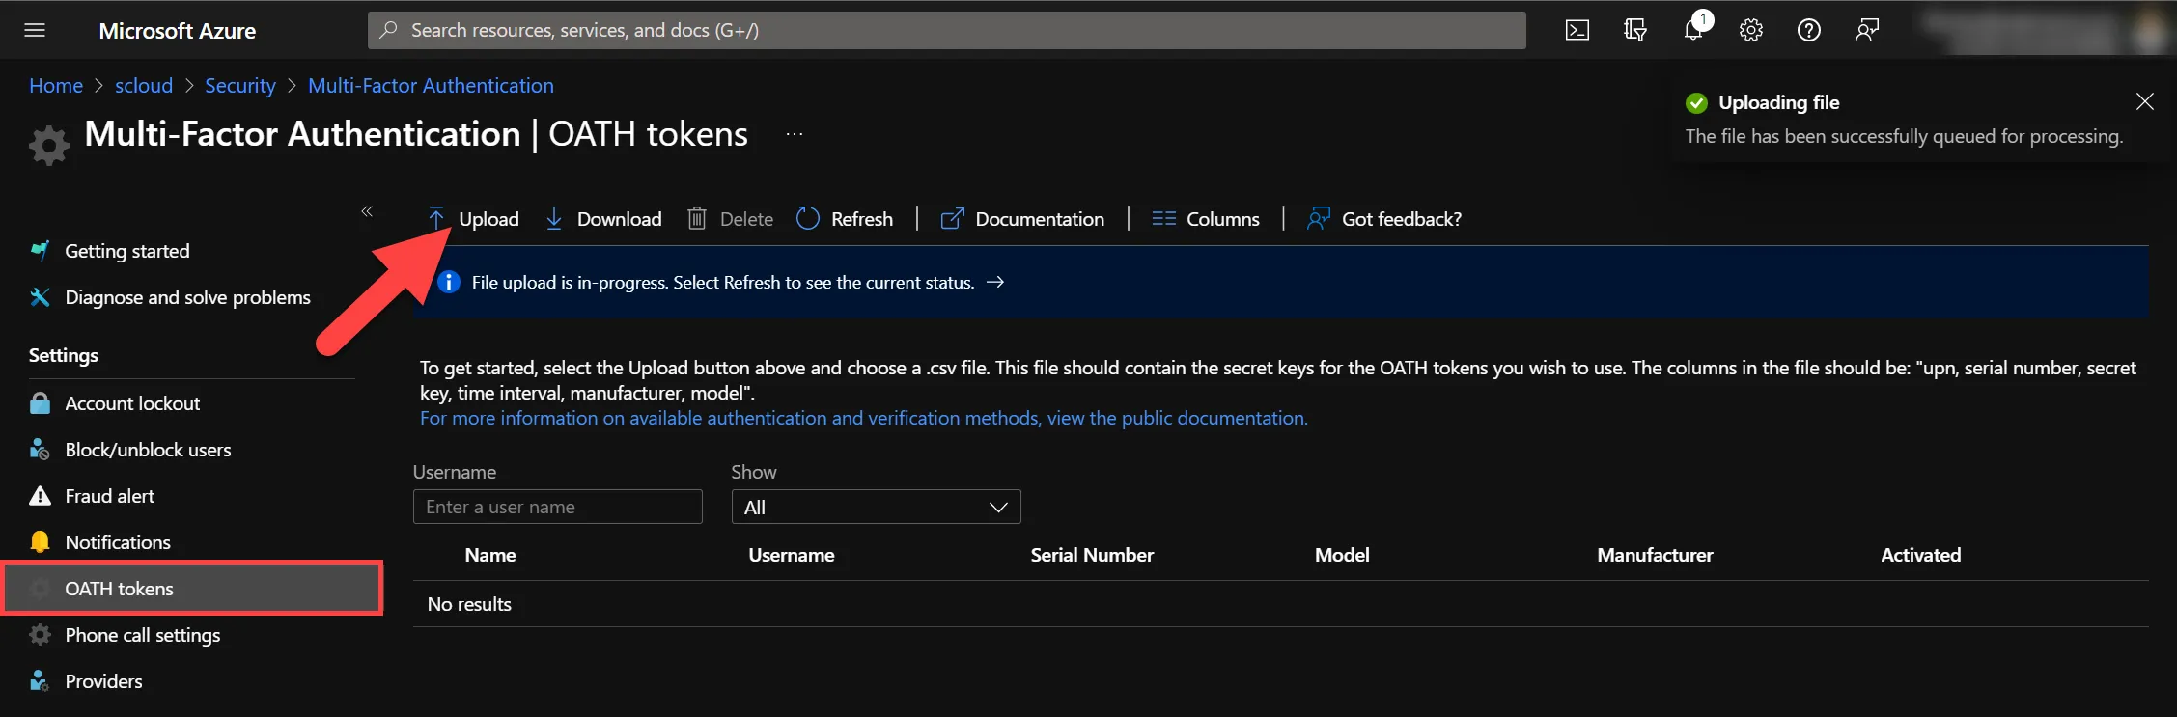Image resolution: width=2177 pixels, height=717 pixels.
Task: Click the Providers icon in sidebar
Action: [x=40, y=681]
